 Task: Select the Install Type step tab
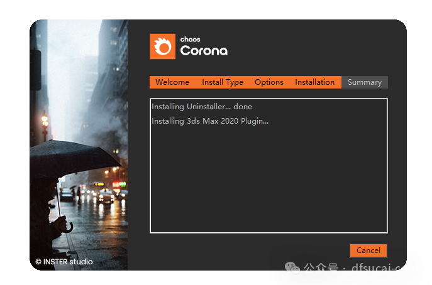click(x=223, y=82)
